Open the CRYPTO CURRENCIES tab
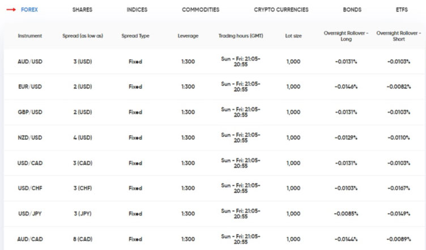 click(281, 10)
